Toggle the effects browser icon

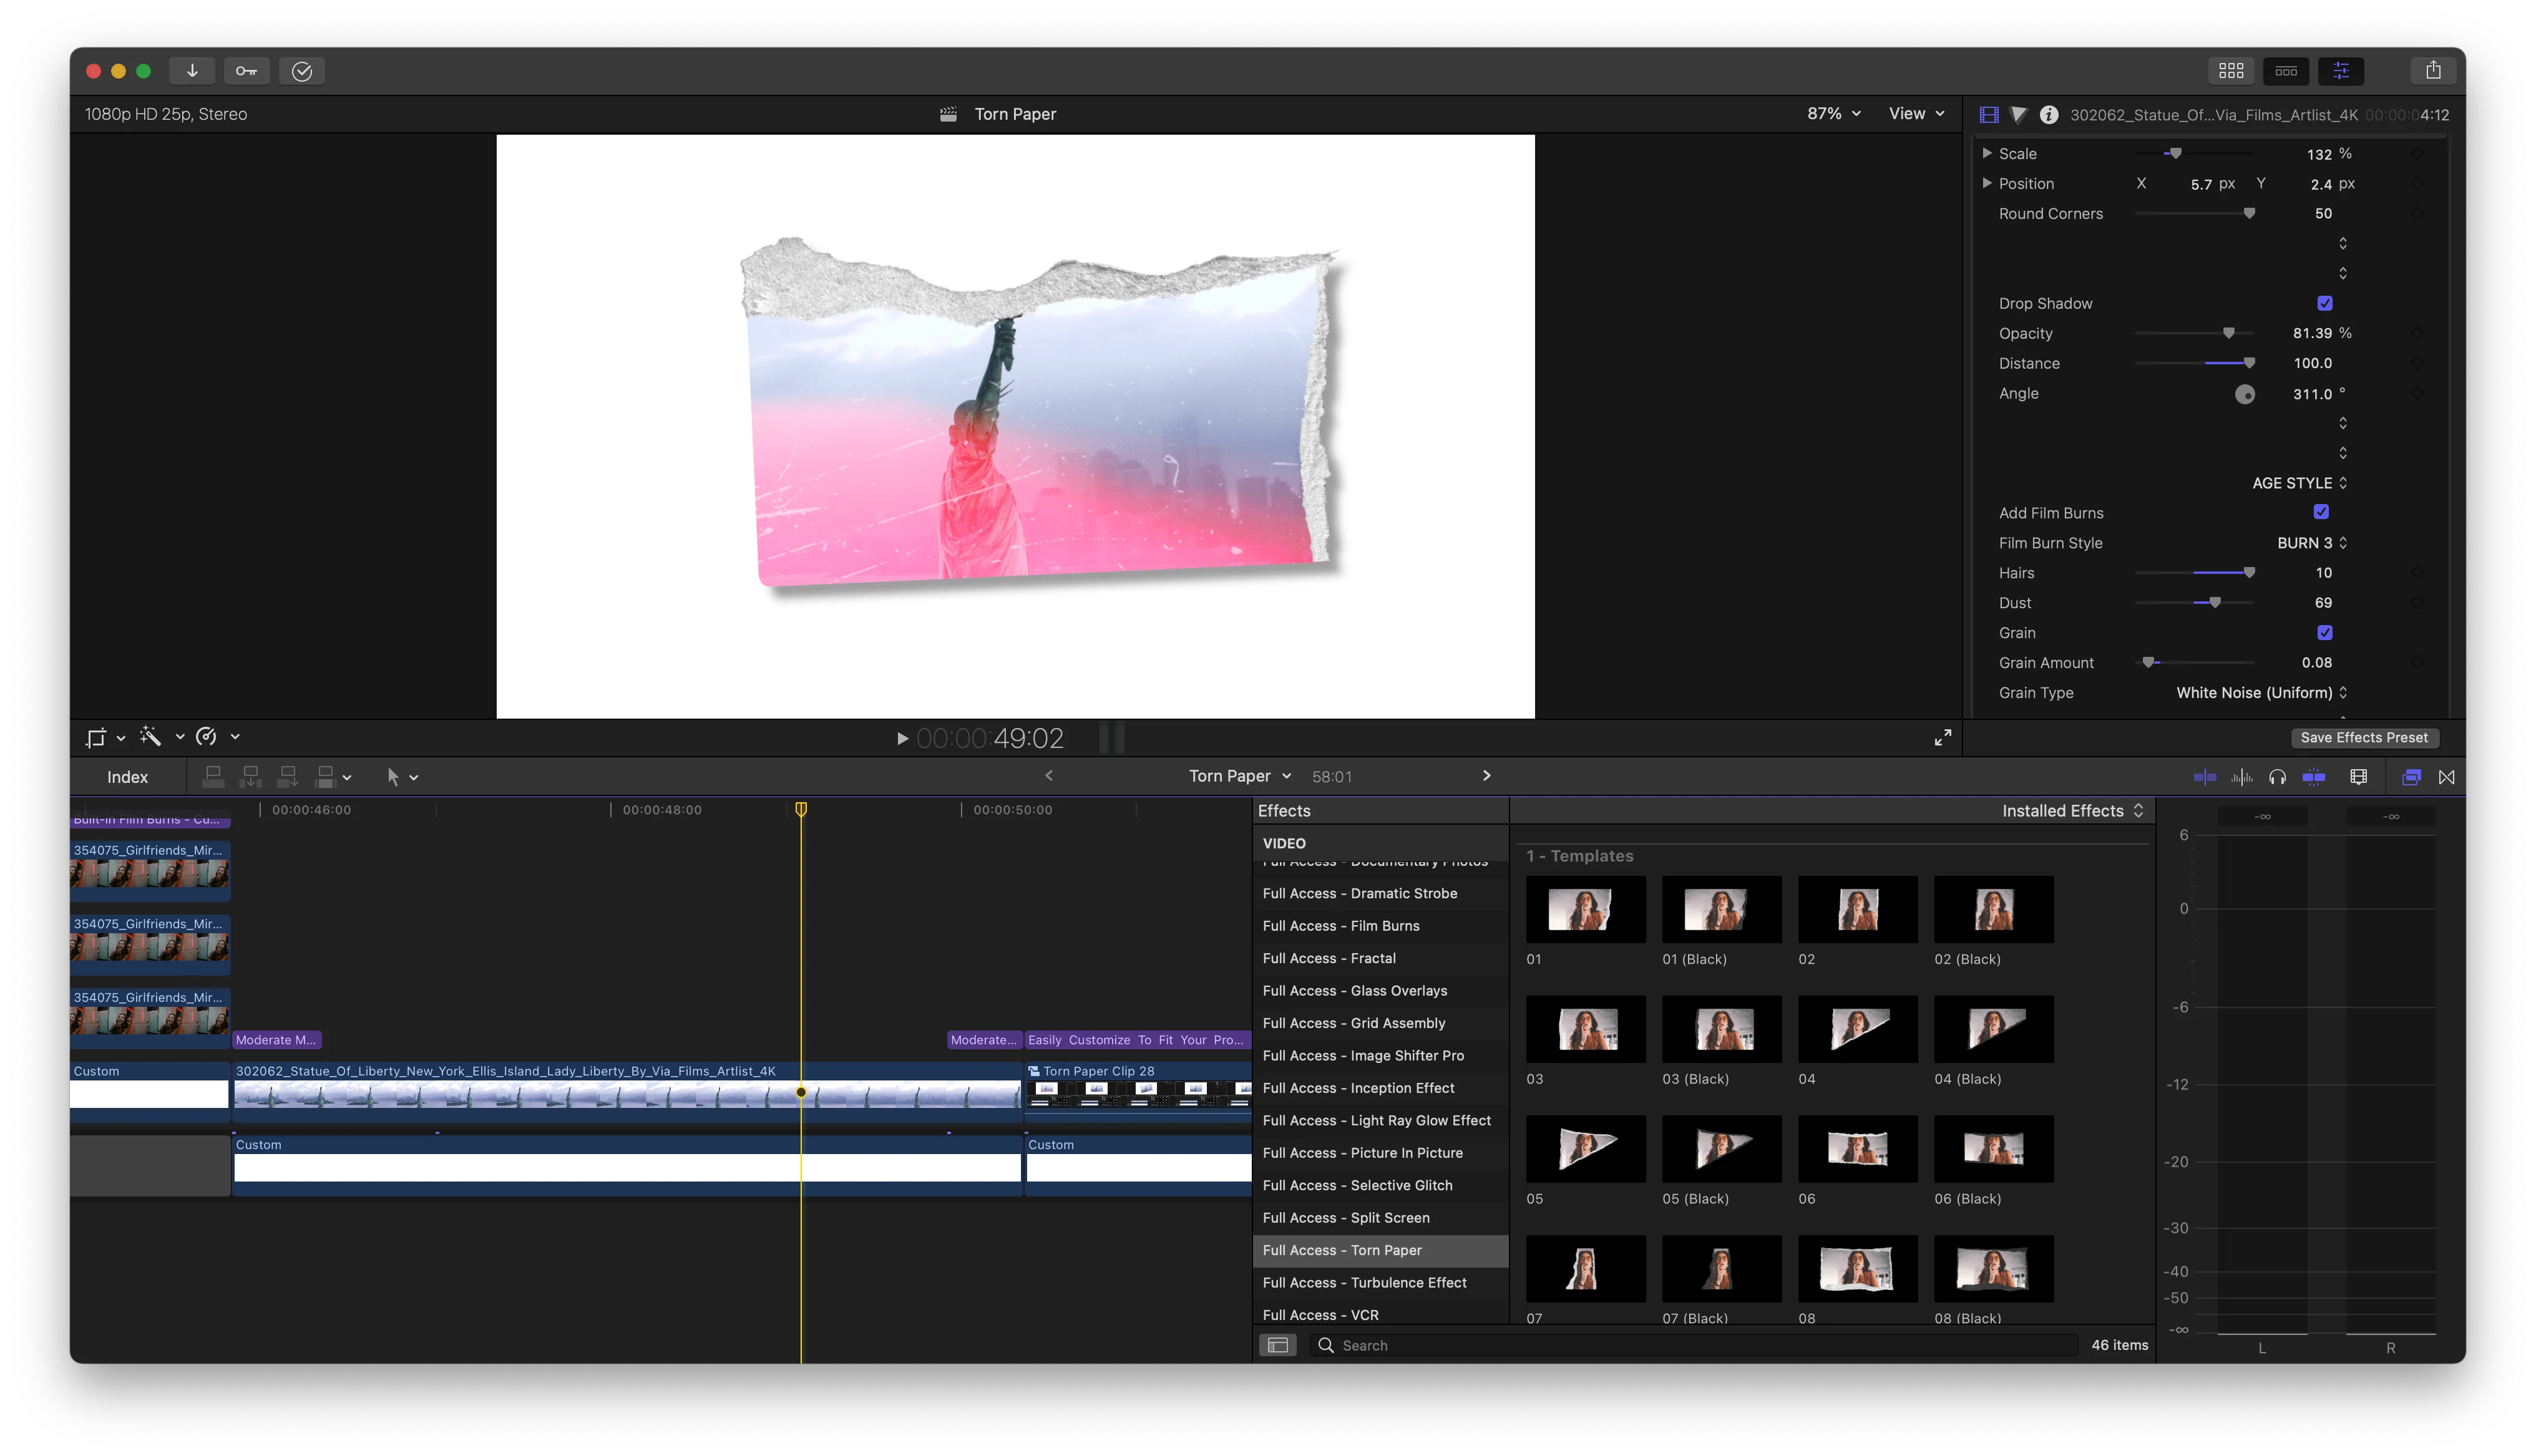[x=2411, y=777]
